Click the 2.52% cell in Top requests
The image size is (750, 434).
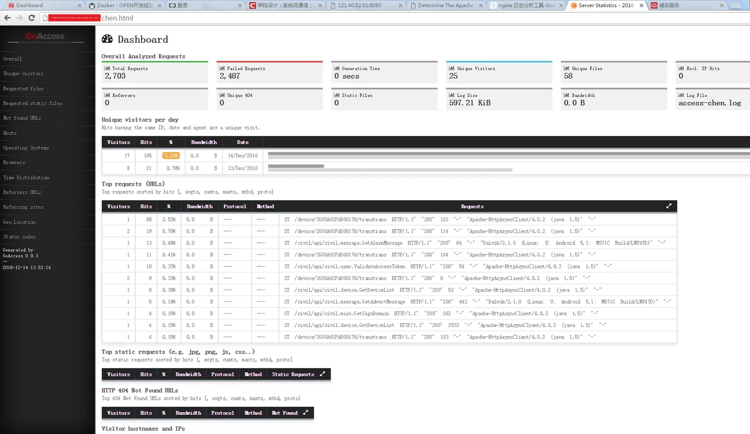[x=169, y=219]
